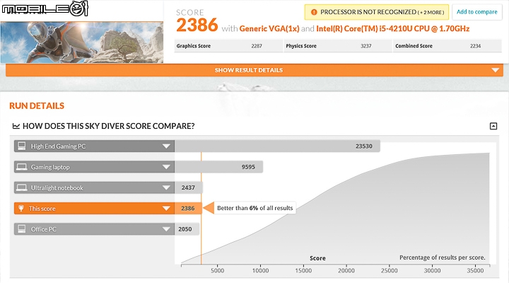Viewport: 509px width, 283px height.
Task: Select the Physics Score value 3237
Action: pyautogui.click(x=366, y=46)
